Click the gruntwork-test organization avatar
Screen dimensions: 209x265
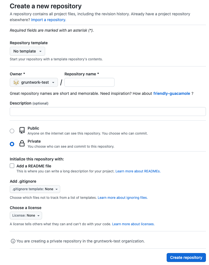16,82
